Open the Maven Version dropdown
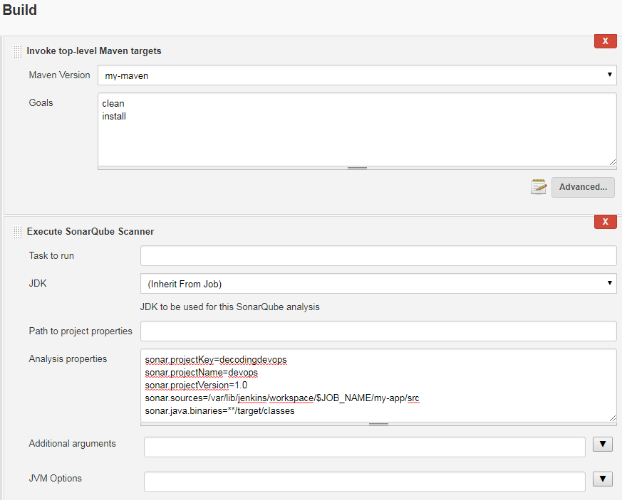Image resolution: width=622 pixels, height=500 pixels. pyautogui.click(x=357, y=75)
